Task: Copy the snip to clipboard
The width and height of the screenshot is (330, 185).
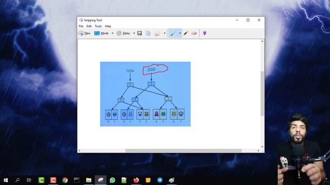Action: tap(148, 33)
